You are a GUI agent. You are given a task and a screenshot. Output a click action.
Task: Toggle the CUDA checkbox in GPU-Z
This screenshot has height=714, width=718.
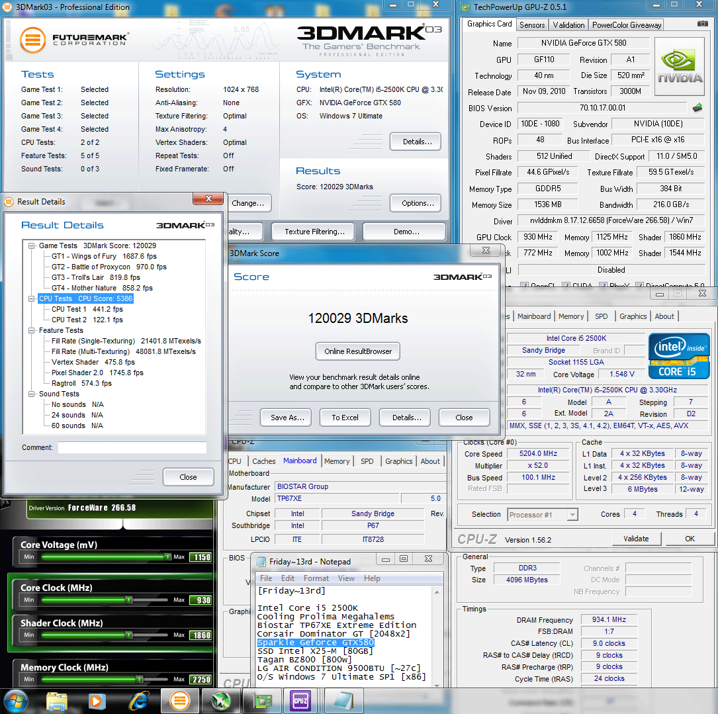tap(566, 286)
